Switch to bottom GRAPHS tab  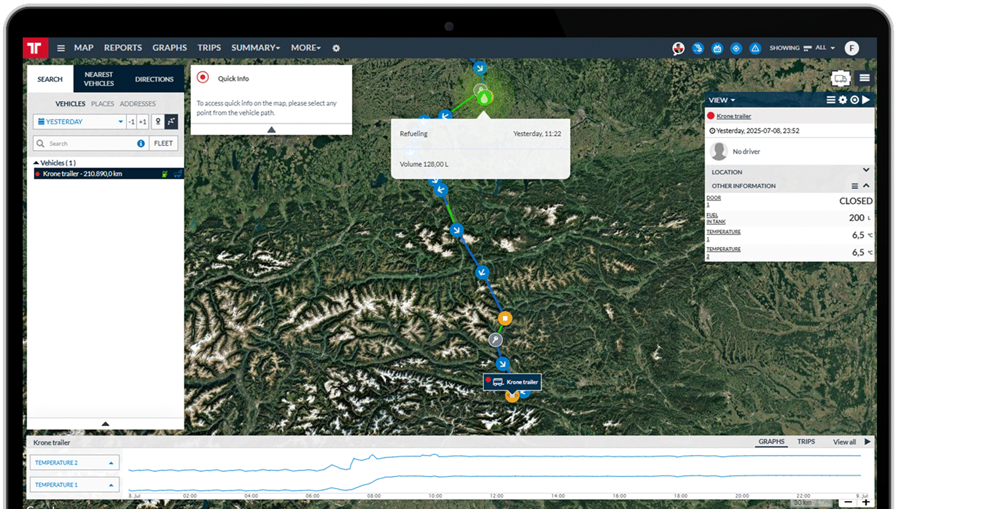(771, 441)
